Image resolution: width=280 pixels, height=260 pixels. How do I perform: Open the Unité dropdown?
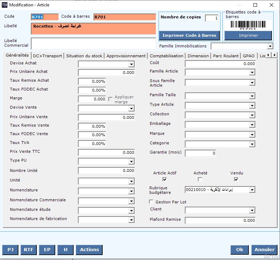[x=131, y=181]
